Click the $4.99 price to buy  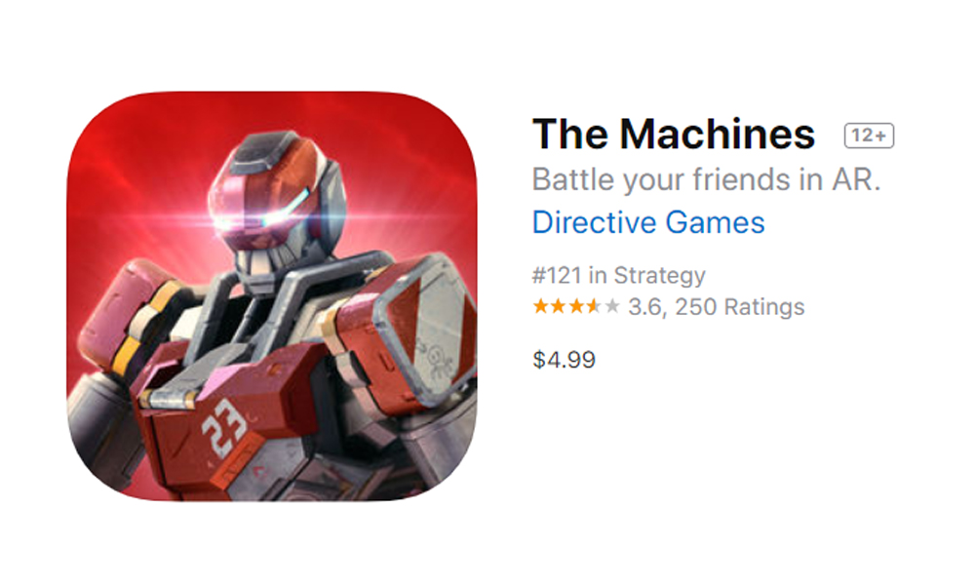564,360
